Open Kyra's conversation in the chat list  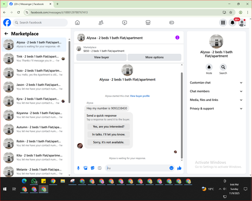(x=34, y=101)
